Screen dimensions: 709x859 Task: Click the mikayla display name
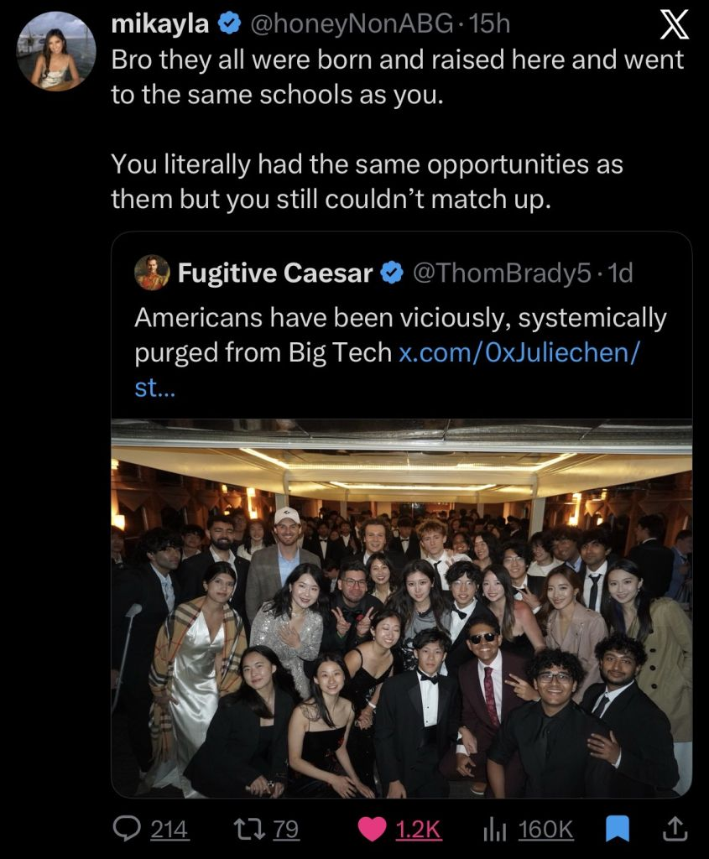pyautogui.click(x=160, y=24)
